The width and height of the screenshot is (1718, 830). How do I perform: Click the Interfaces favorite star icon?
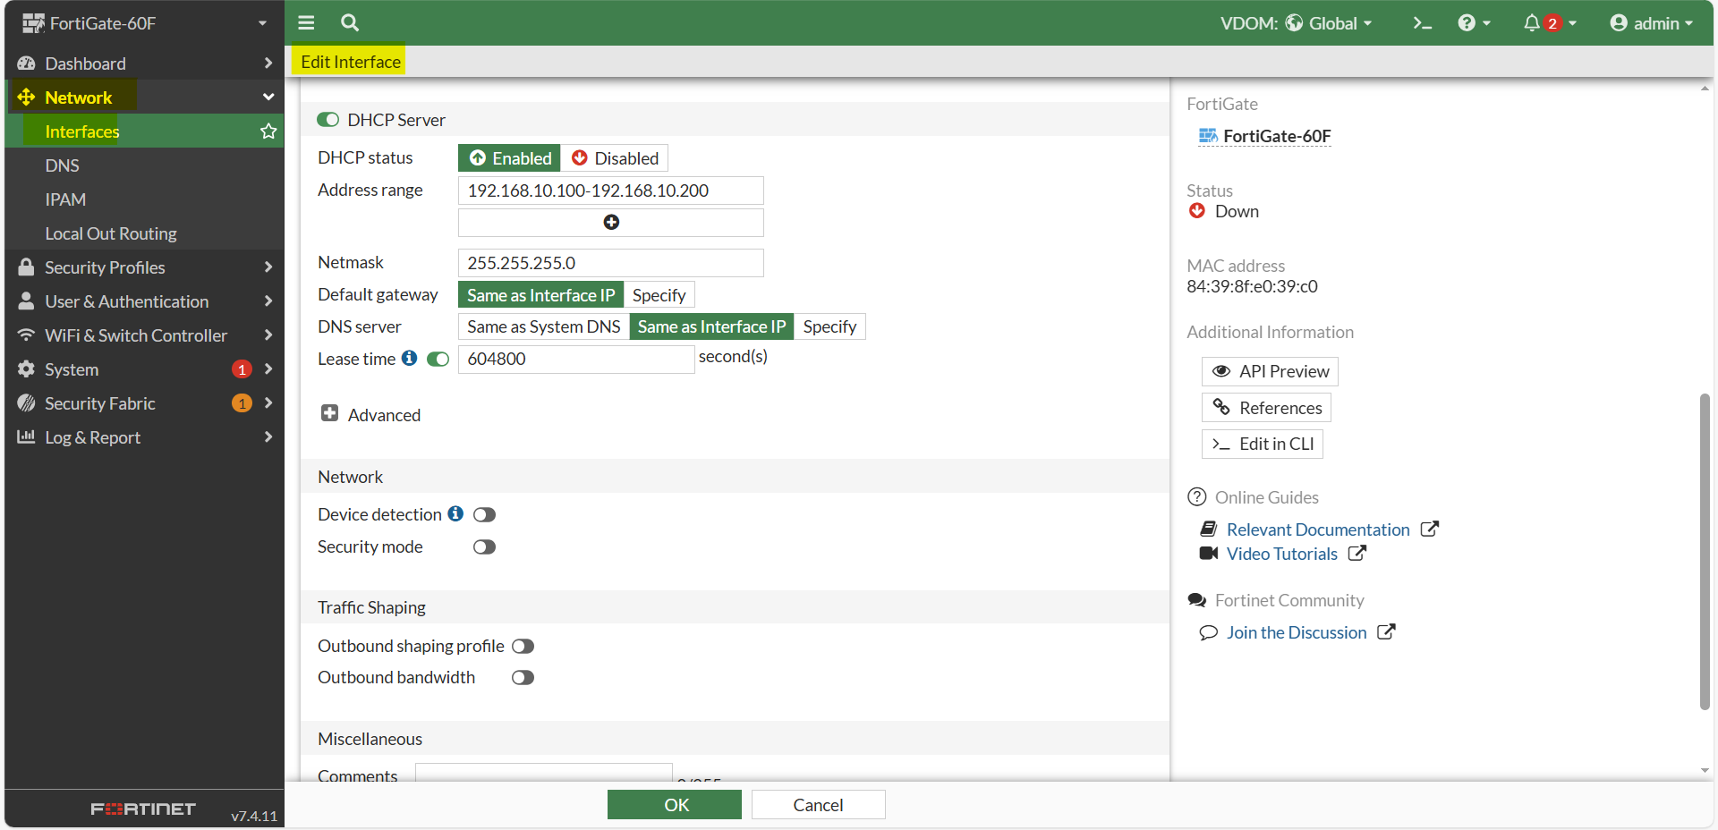point(268,131)
